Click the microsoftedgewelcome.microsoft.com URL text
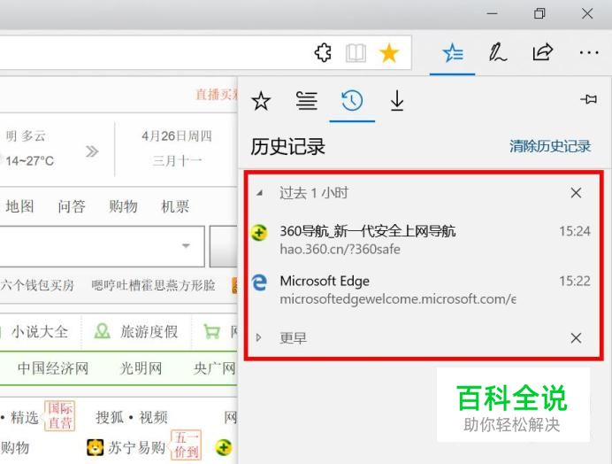 398,299
